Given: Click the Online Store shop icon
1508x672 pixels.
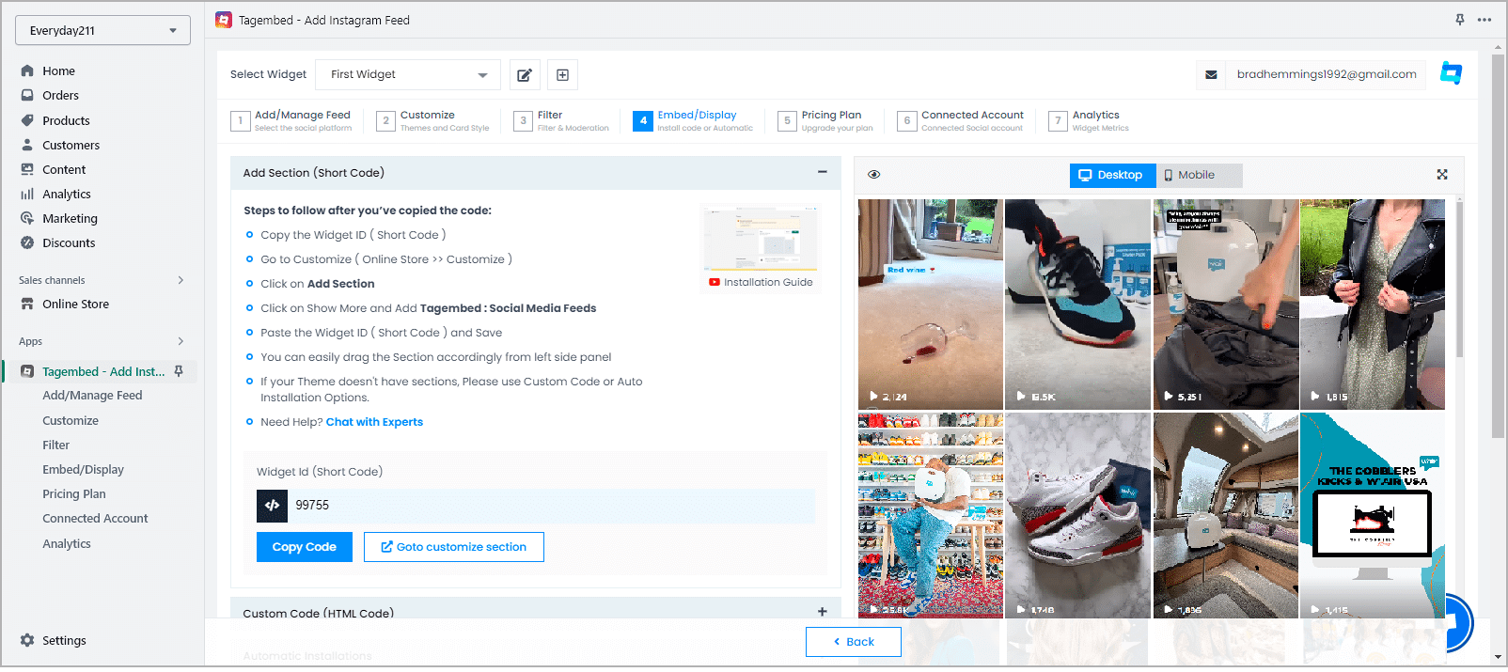Looking at the screenshot, I should pos(27,304).
